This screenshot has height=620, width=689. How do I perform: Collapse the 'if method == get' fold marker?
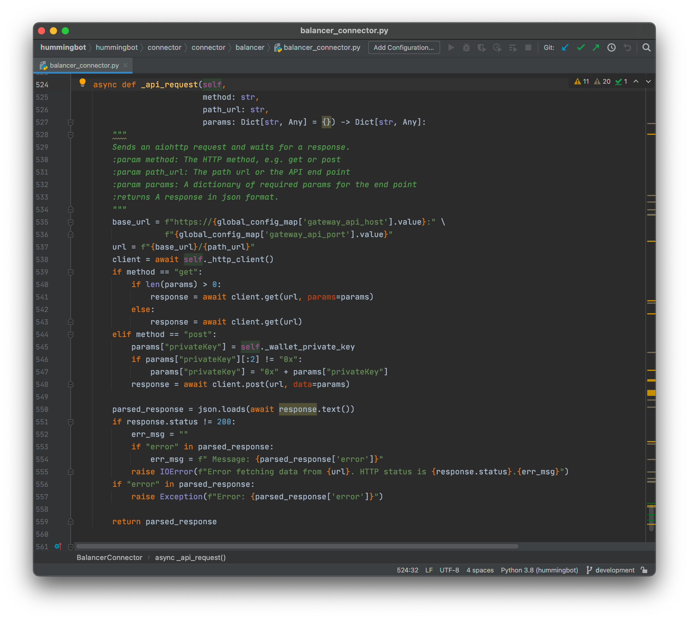[x=71, y=272]
